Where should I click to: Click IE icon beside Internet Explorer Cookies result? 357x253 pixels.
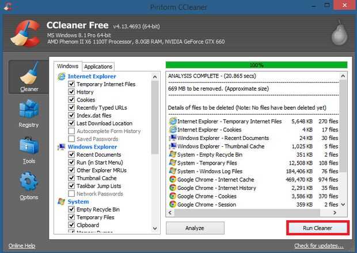(173, 130)
